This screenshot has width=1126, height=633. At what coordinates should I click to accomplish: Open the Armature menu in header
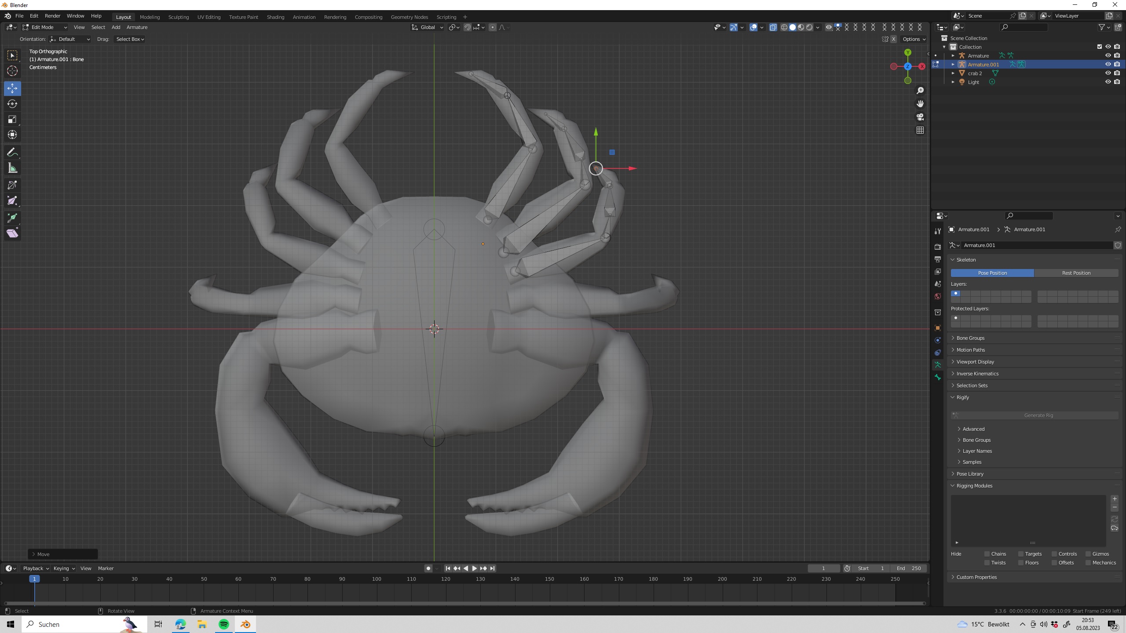[x=137, y=27]
